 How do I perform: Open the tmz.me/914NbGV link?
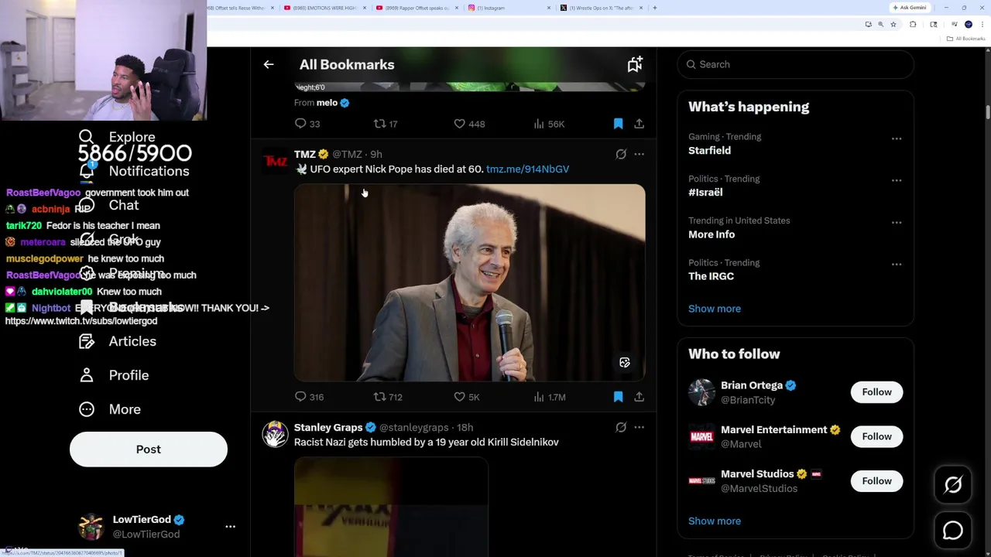pos(527,169)
